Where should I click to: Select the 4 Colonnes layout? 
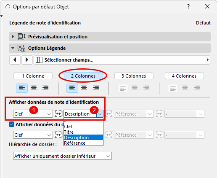[184, 76]
